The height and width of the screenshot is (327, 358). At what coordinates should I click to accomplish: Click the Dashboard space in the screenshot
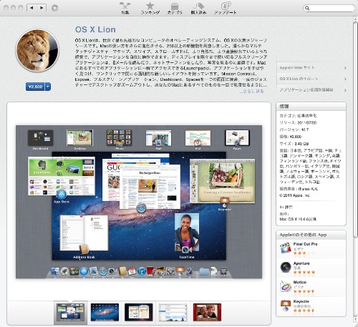(40, 138)
